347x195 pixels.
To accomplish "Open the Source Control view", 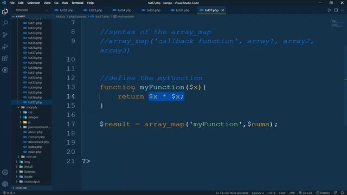I will [x=5, y=35].
